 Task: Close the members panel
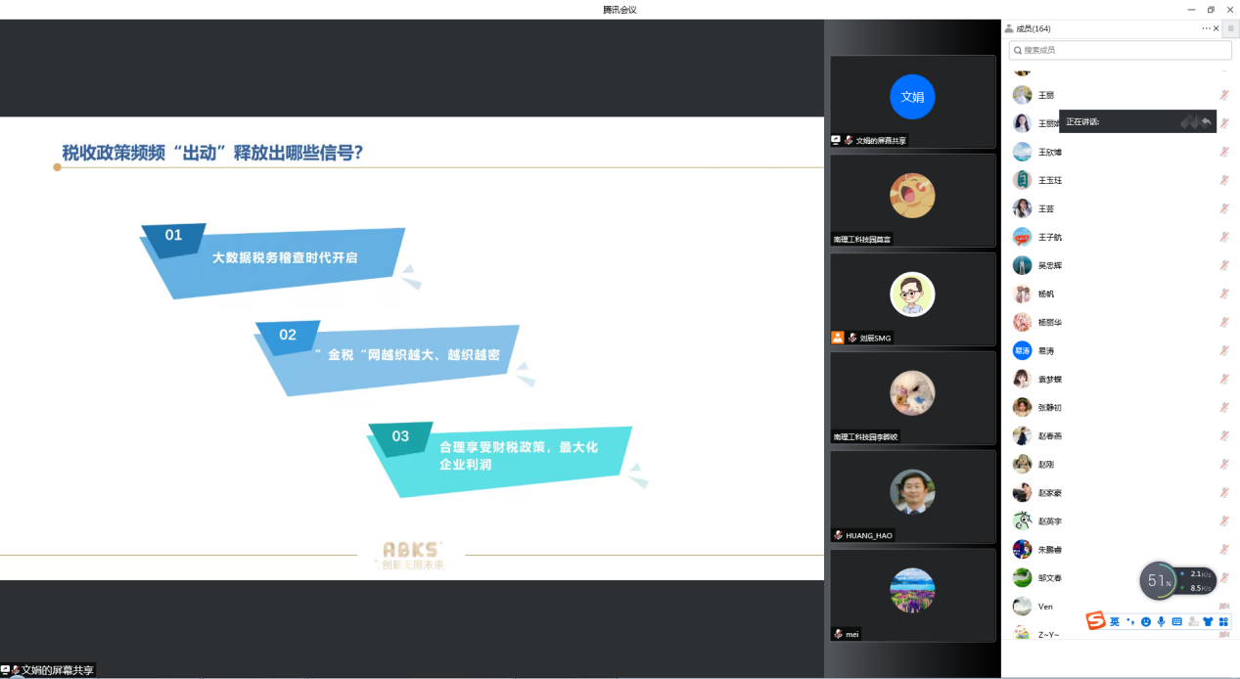click(x=1217, y=28)
